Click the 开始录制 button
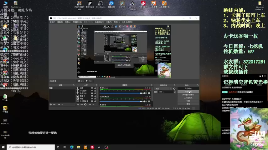This screenshot has height=150, width=268. 188,91
